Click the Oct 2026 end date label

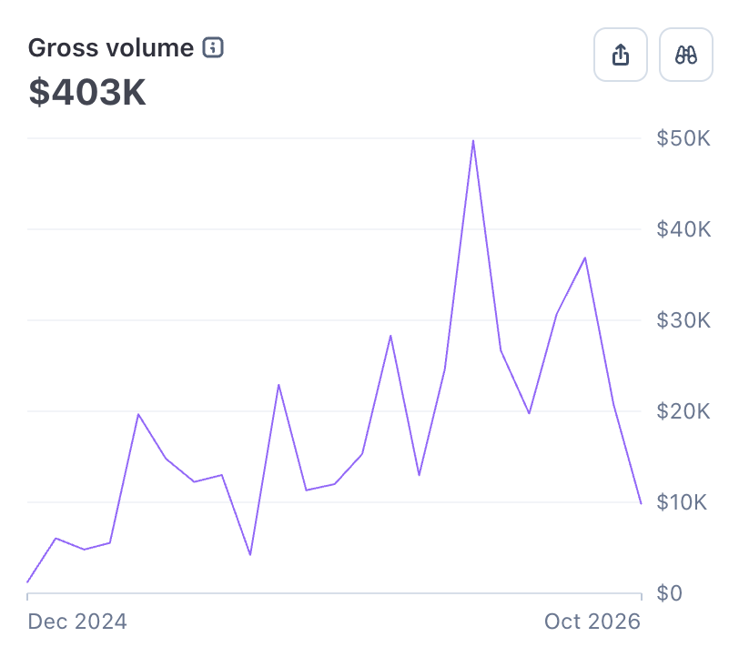(592, 622)
